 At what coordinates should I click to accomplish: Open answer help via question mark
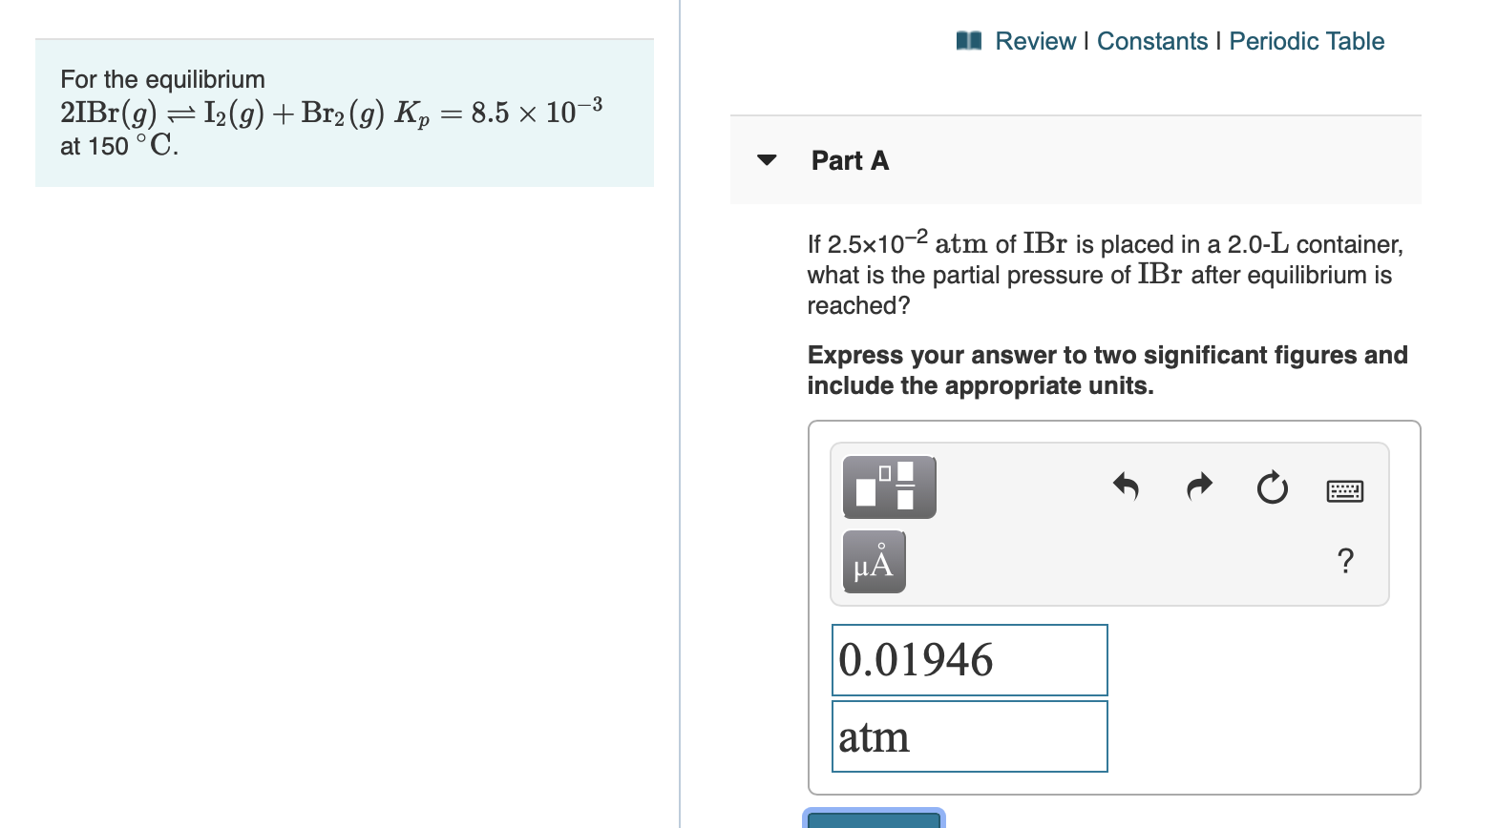coord(1345,562)
